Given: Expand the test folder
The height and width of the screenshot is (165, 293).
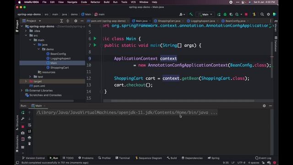Looking at the screenshot, I should point(30,77).
